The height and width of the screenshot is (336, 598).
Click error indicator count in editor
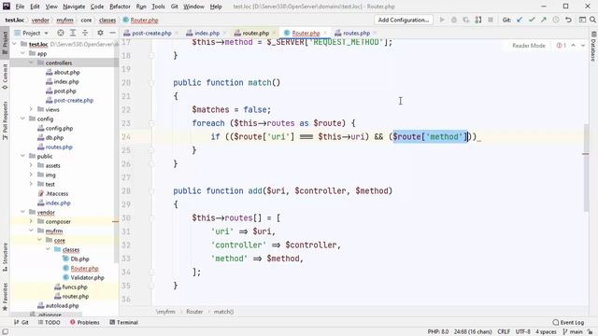562,46
